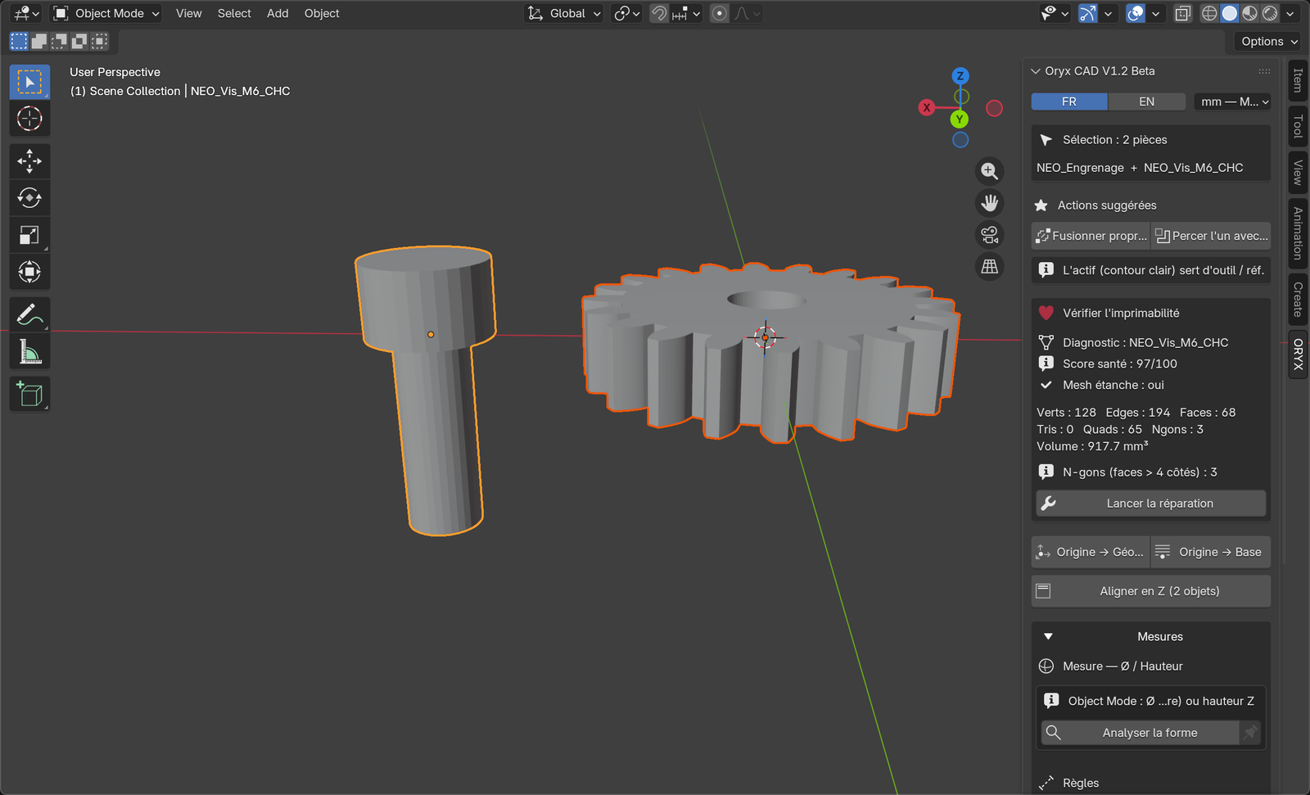Switch to the Item sidebar tab
This screenshot has height=795, width=1310.
[x=1298, y=80]
